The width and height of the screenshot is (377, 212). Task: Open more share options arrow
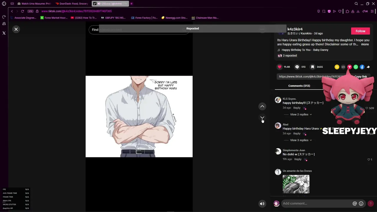coord(368,67)
